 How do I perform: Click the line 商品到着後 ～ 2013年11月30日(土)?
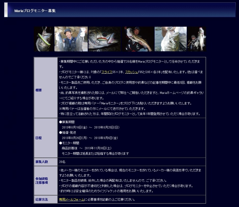(87, 148)
